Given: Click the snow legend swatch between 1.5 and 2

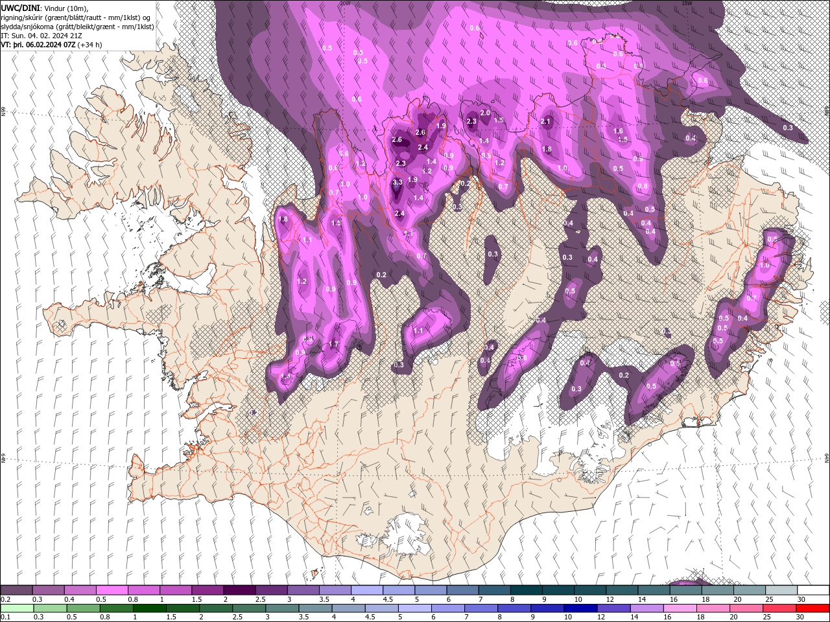Looking at the screenshot, I should (x=207, y=590).
